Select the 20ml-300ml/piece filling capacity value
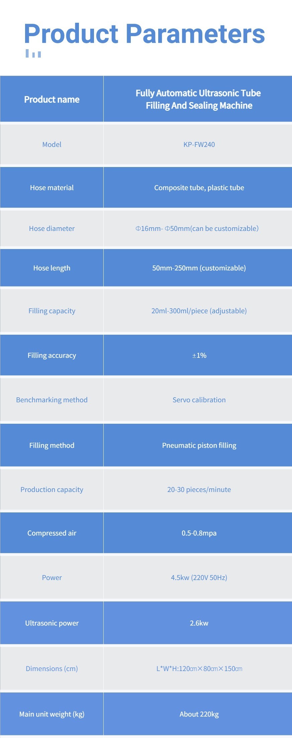 click(199, 311)
